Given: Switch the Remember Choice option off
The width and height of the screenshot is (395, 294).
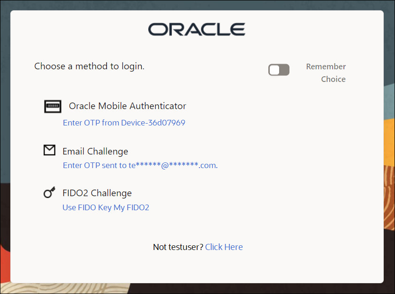Looking at the screenshot, I should tap(279, 69).
